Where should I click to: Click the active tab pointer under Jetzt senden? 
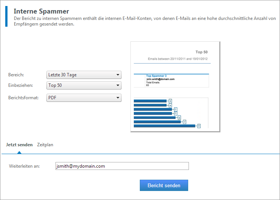[x=19, y=152]
